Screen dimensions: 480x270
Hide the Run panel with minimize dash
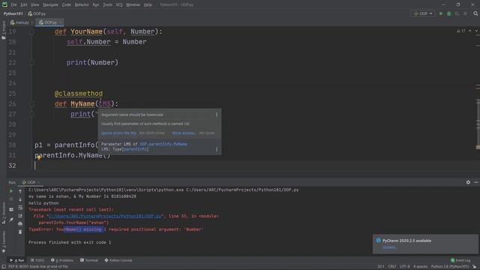point(476,182)
